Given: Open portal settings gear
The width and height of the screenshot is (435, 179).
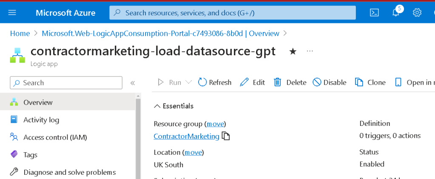Looking at the screenshot, I should tap(417, 13).
